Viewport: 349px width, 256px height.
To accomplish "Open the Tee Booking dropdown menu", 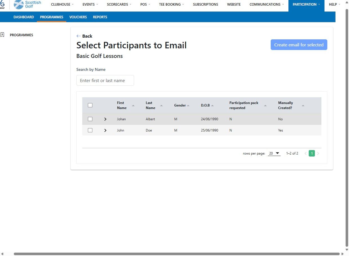I will [x=171, y=4].
